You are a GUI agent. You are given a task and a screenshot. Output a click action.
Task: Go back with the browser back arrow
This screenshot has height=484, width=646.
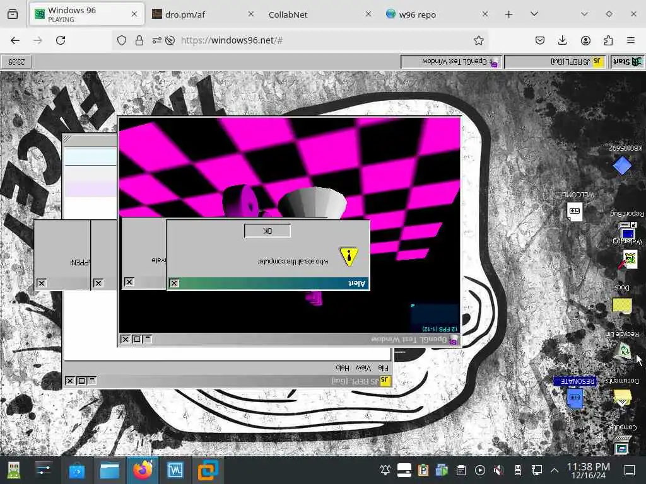[15, 40]
